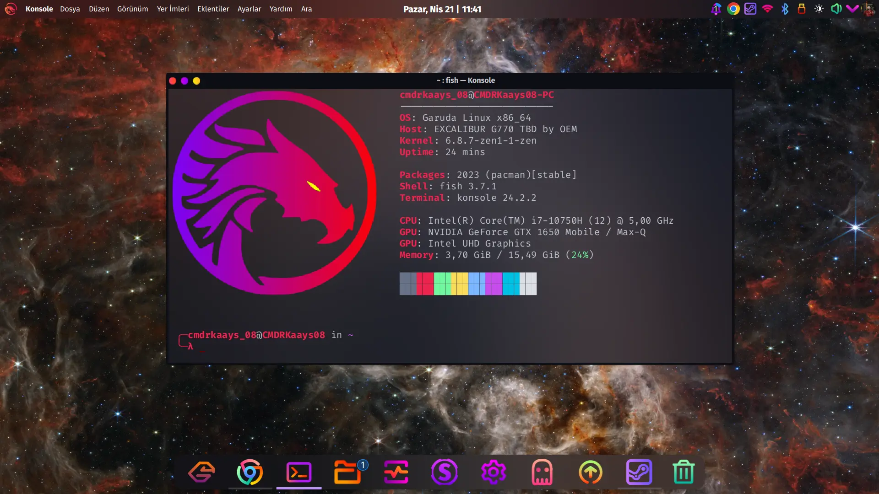Click the Shell: fish 3.7.1 line

(x=448, y=187)
